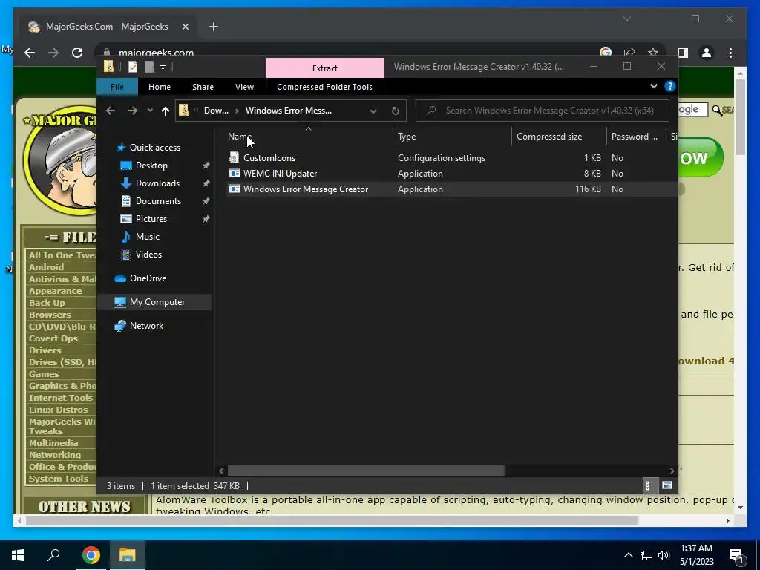The height and width of the screenshot is (570, 760).
Task: Open the Chrome three-dot menu
Action: (730, 53)
